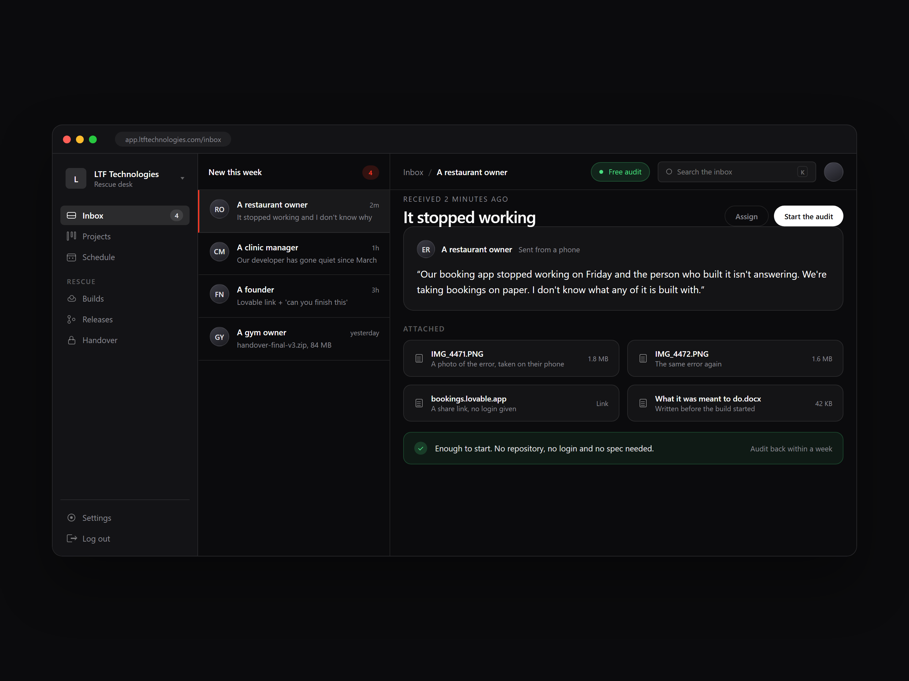Select the gym owner message
The height and width of the screenshot is (681, 909).
(x=294, y=339)
